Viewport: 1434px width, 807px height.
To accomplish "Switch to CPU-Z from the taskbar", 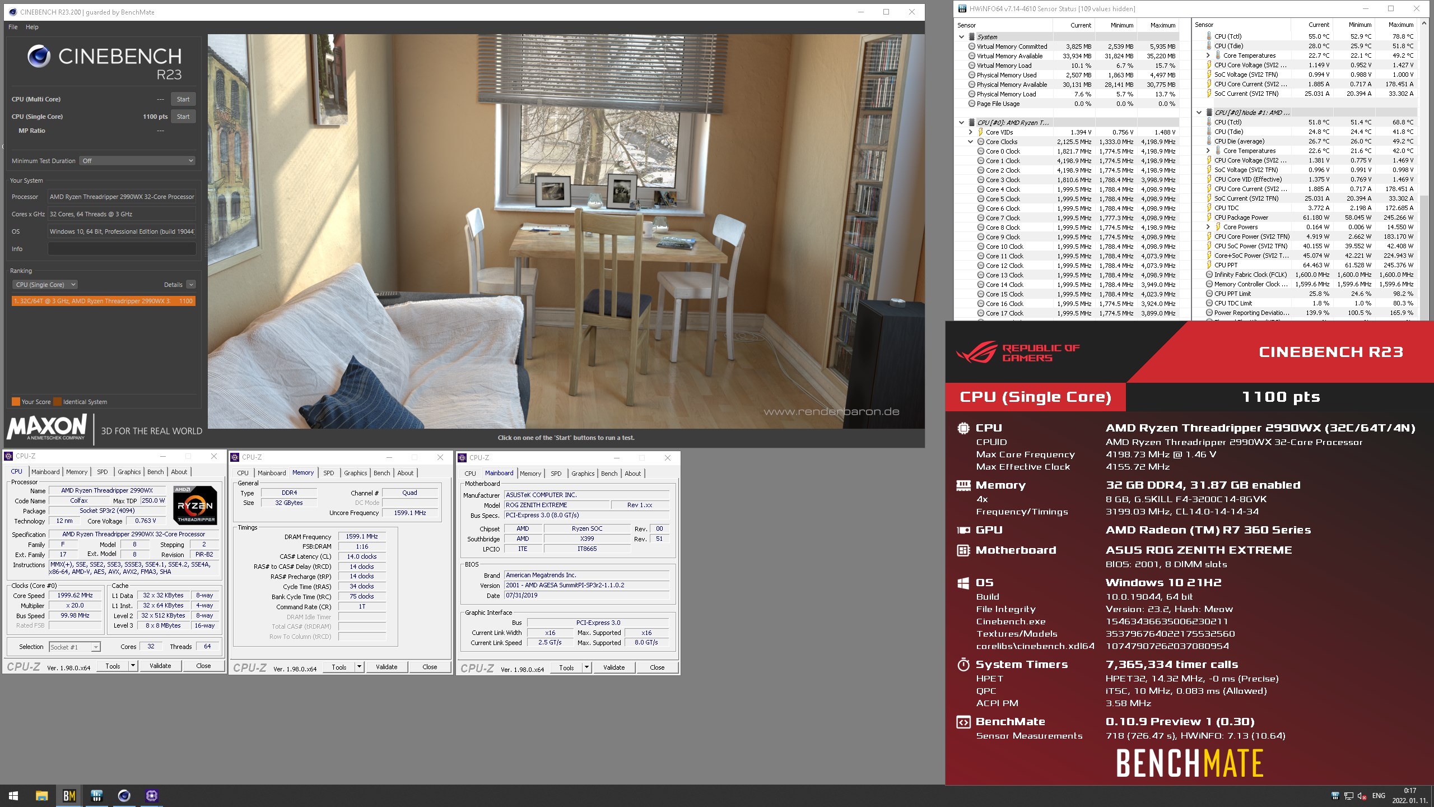I will [x=151, y=796].
